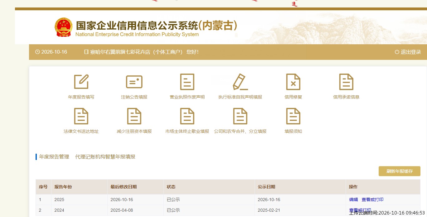Click the 减少注册资本填报 icon

134,116
